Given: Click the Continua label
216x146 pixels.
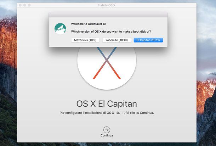Looking at the screenshot, I should 107,135.
